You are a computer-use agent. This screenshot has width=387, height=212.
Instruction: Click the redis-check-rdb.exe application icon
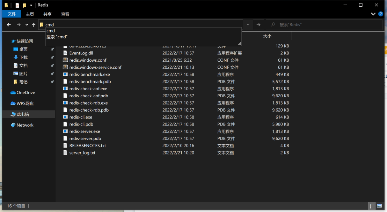coord(65,103)
